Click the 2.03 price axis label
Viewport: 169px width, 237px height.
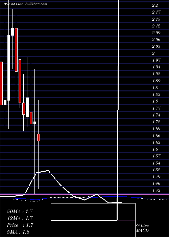click(x=156, y=46)
